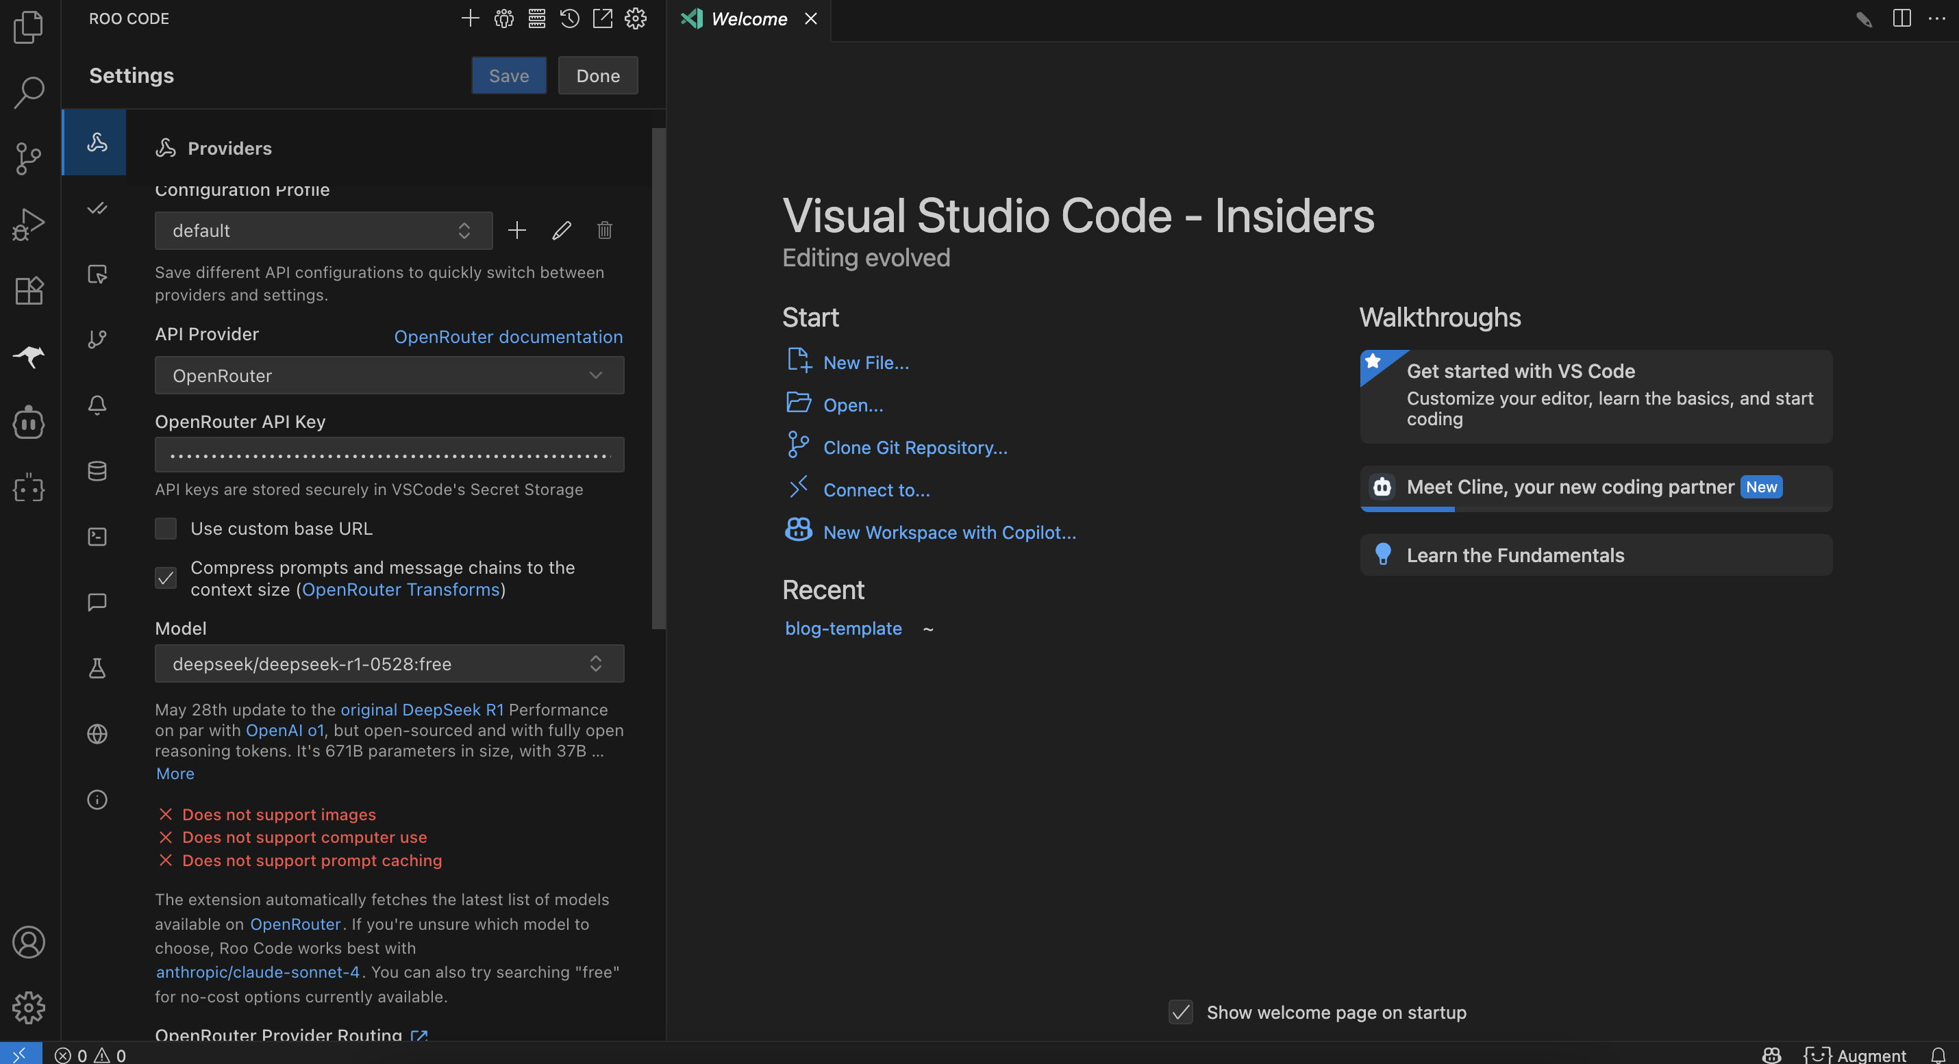Open Learn the Fundamentals walkthrough
The image size is (1959, 1064).
click(x=1595, y=555)
